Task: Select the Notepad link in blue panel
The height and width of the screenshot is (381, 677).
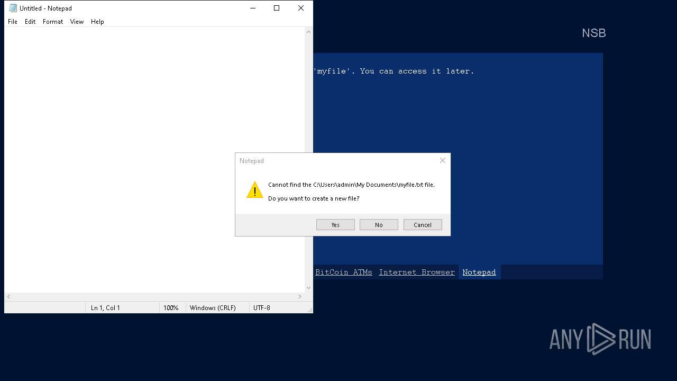Action: (x=479, y=272)
